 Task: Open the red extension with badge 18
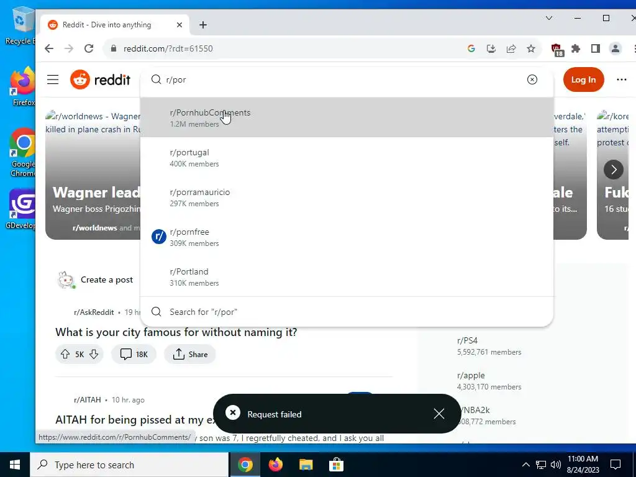click(557, 50)
